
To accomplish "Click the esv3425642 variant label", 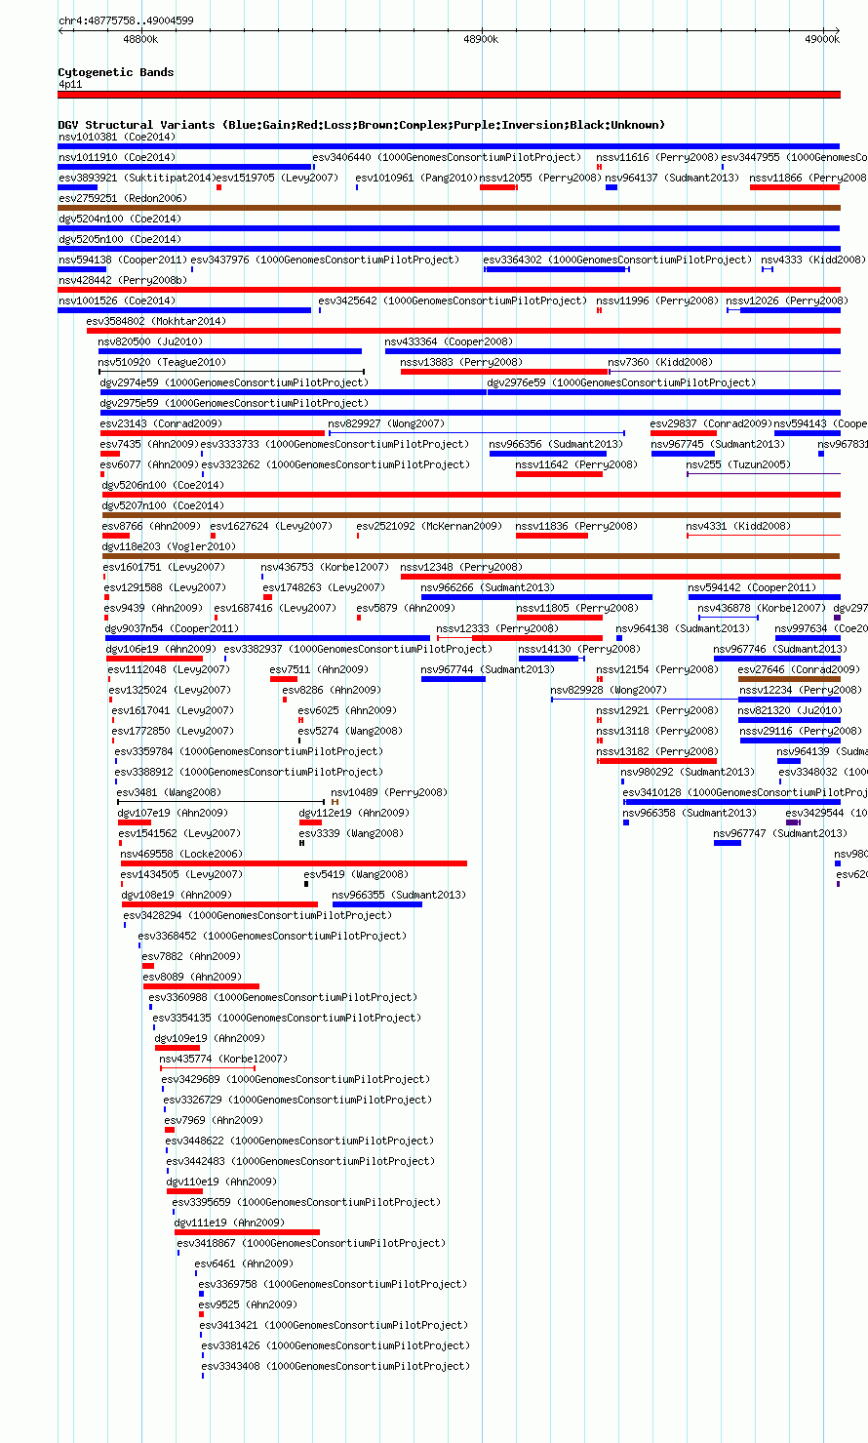I will pyautogui.click(x=453, y=301).
